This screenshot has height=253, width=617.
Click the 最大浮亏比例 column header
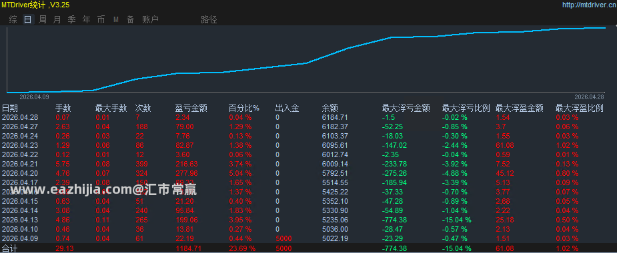pos(466,108)
